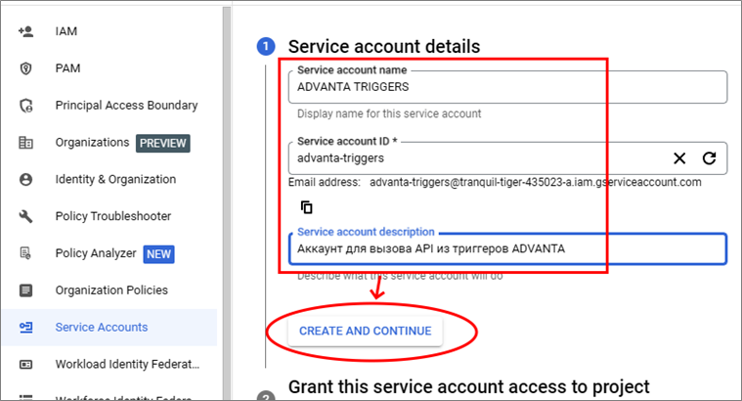Click the Policy Analyzer document icon
Screen dimensions: 742x401
click(25, 253)
